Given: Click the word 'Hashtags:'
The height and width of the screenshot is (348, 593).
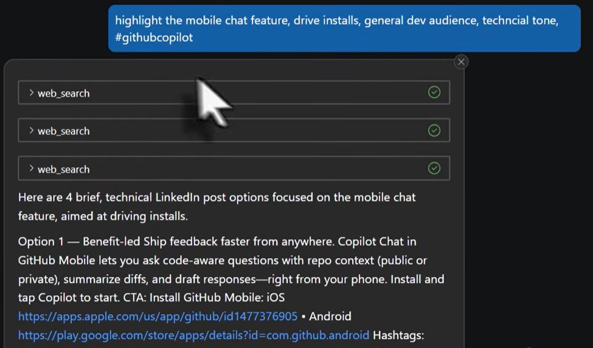Looking at the screenshot, I should pyautogui.click(x=398, y=335).
